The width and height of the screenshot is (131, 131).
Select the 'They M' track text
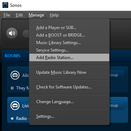tap(23, 88)
